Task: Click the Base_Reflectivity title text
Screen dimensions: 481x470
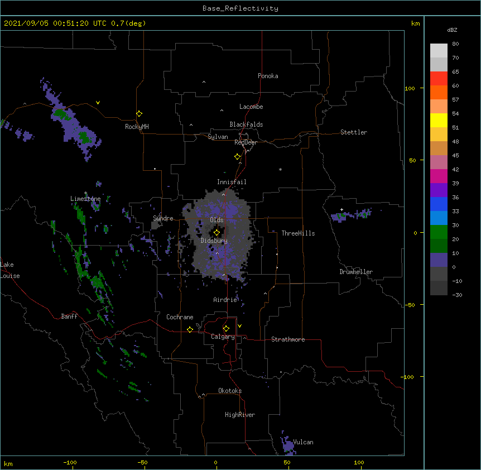Action: point(240,8)
